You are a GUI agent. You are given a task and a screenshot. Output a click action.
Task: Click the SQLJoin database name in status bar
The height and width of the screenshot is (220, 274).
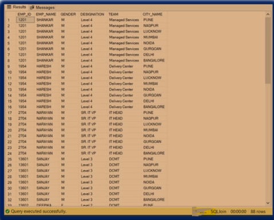218,211
